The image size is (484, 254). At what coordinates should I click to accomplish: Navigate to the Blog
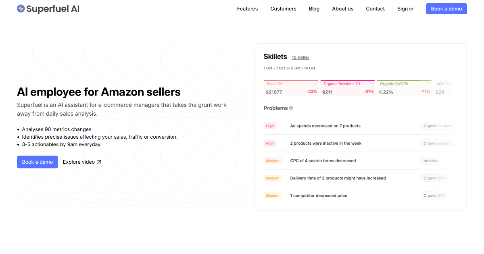(x=314, y=9)
